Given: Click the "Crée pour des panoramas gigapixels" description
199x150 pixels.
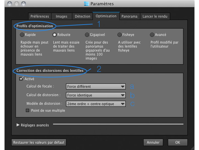Looking at the screenshot, I should (x=98, y=50).
